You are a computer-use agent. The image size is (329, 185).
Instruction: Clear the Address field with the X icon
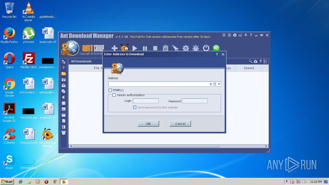(x=211, y=84)
